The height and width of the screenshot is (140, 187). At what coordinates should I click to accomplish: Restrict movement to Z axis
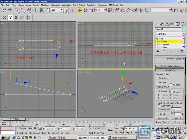click(16, 18)
